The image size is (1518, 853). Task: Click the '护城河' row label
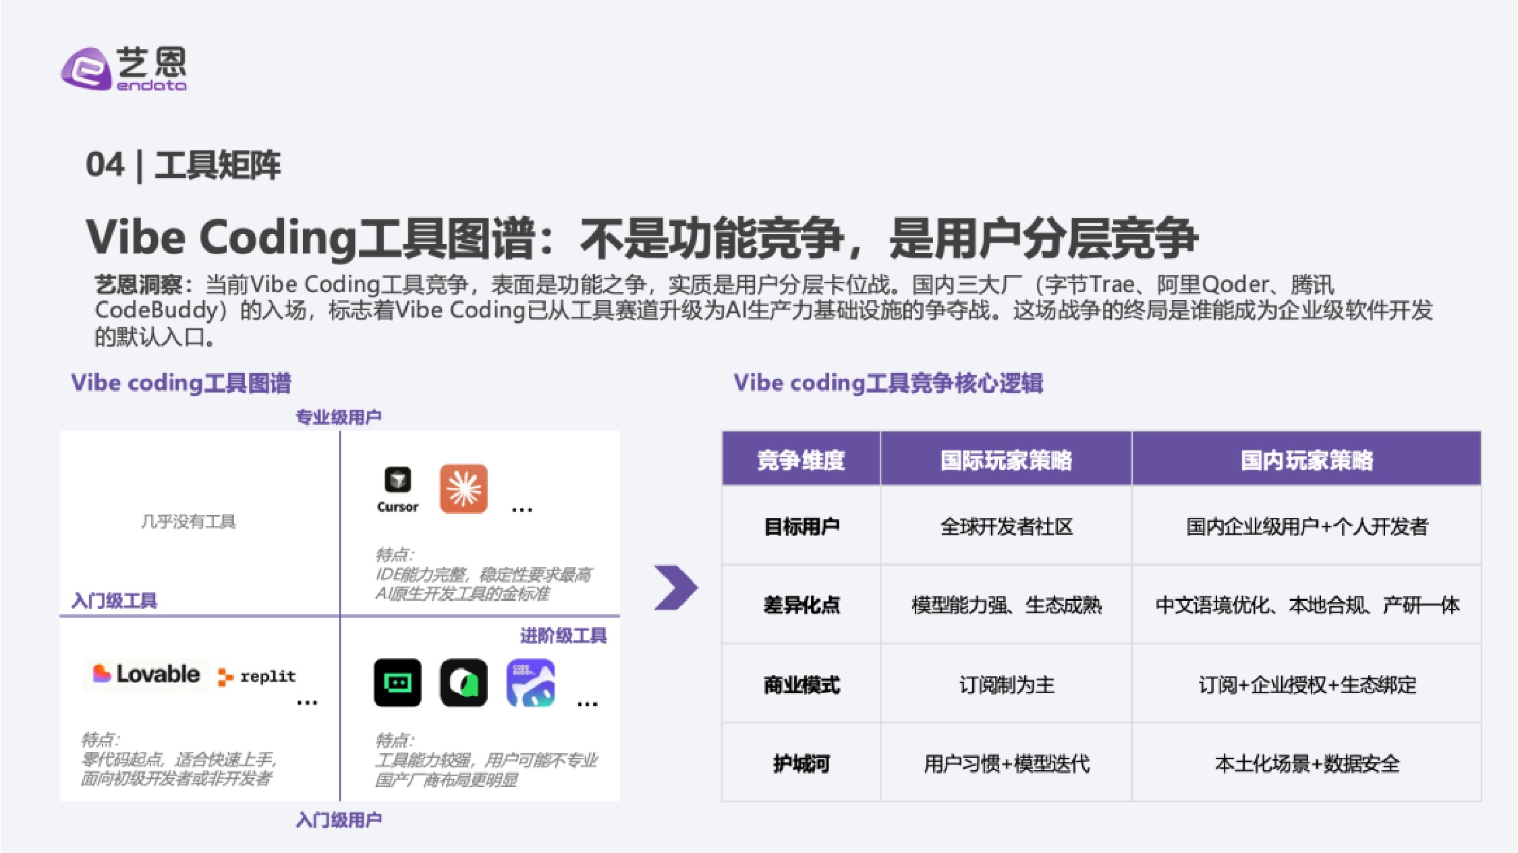coord(802,763)
